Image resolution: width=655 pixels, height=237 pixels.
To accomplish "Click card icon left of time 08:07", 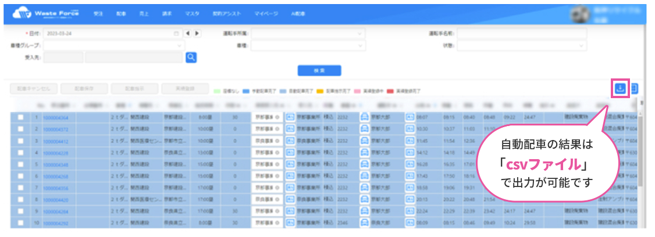I will pyautogui.click(x=410, y=118).
